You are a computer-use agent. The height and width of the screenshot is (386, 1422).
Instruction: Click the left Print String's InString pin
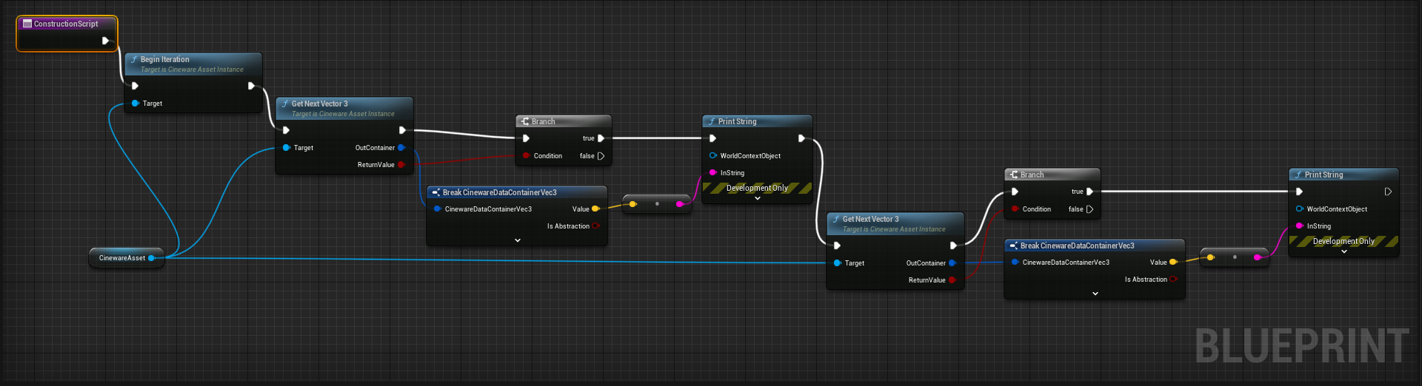click(712, 173)
